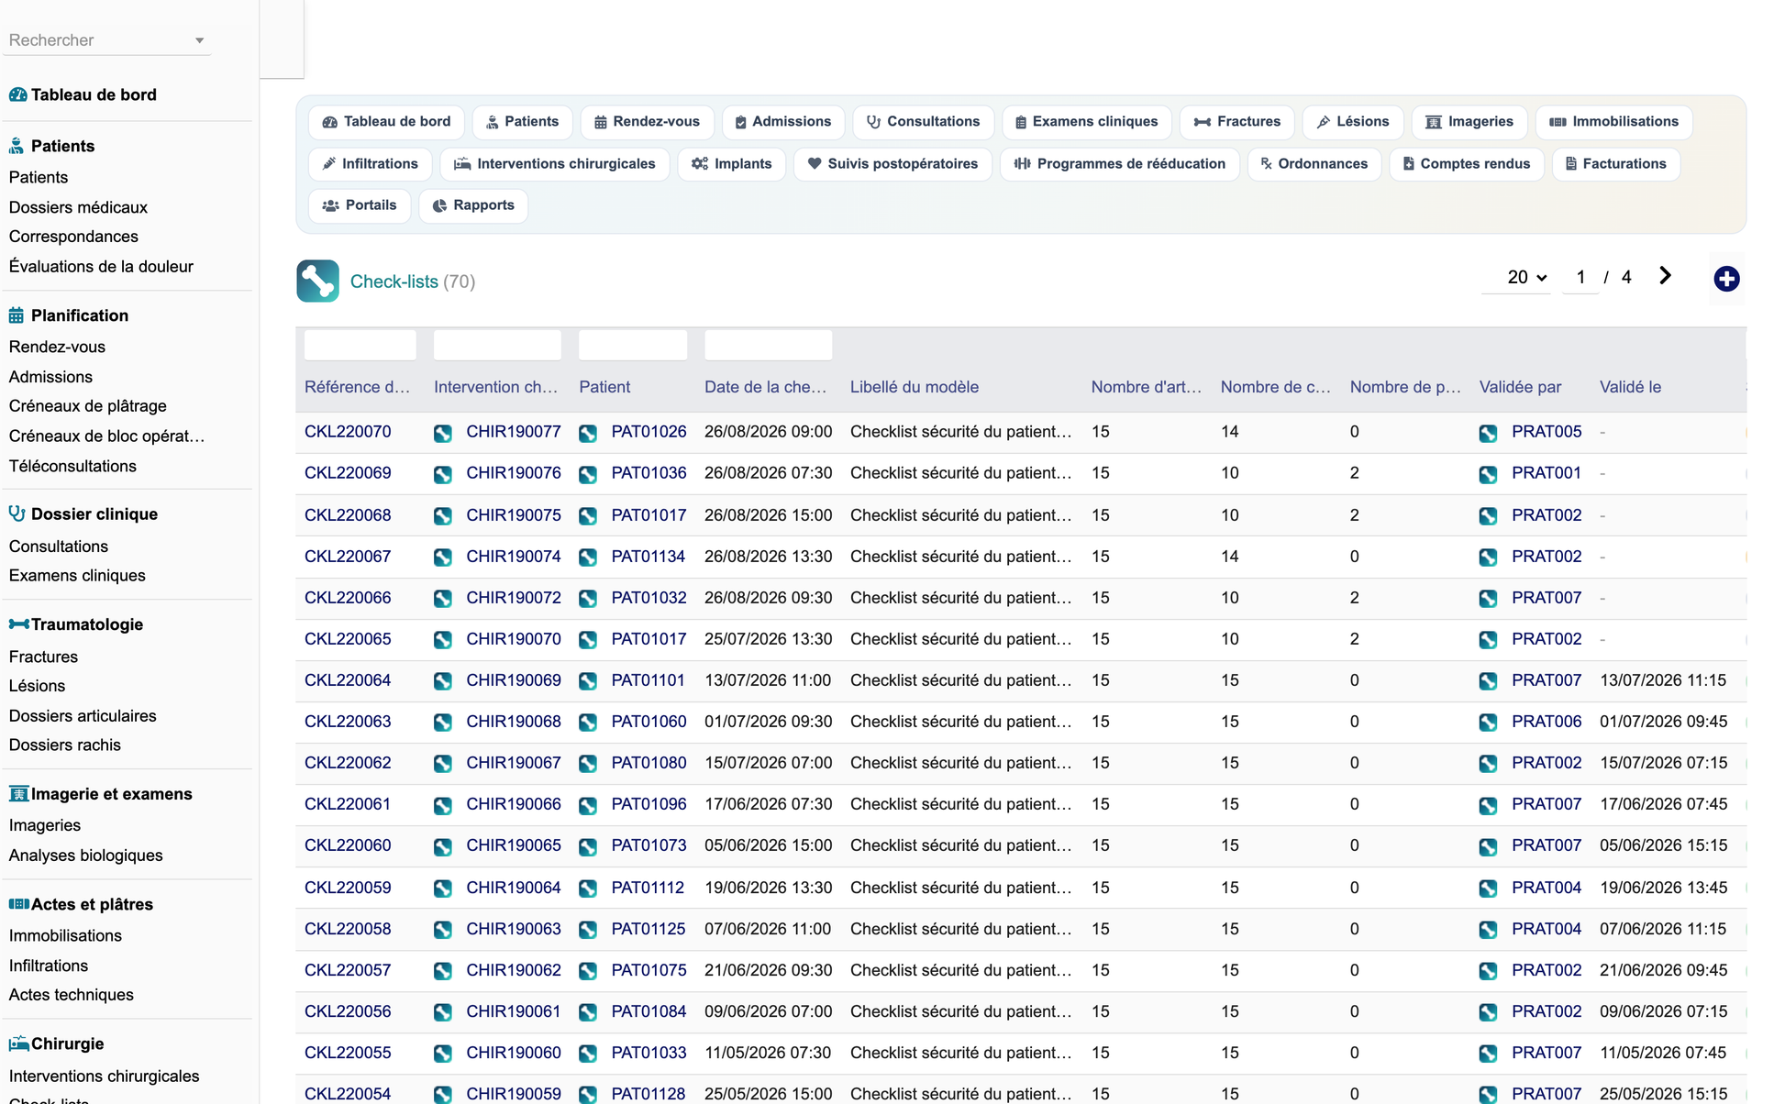The image size is (1785, 1104).
Task: Sort by Validée par column header
Action: [x=1520, y=387]
